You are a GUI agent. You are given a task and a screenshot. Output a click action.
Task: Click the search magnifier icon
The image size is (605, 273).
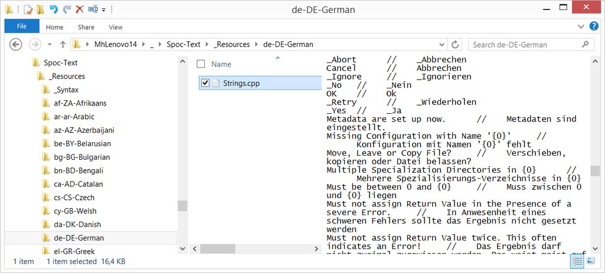click(x=586, y=44)
